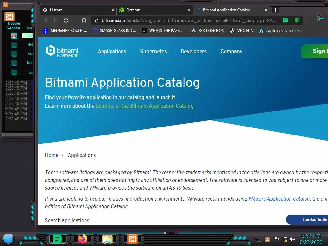328x246 pixels.
Task: Launch Firefox from the taskbar
Action: (83, 239)
